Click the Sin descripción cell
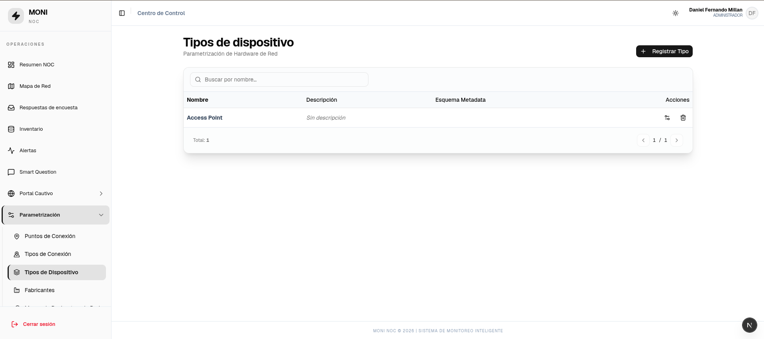 pyautogui.click(x=326, y=118)
